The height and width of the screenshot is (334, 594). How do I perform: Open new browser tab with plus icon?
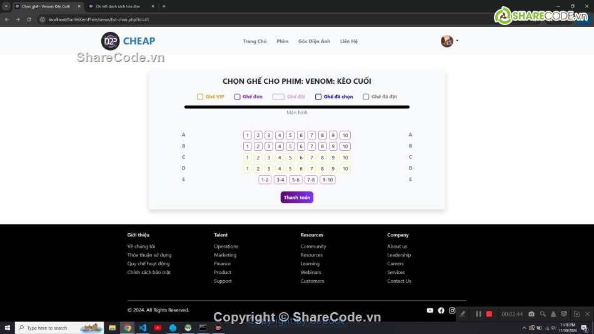[164, 6]
